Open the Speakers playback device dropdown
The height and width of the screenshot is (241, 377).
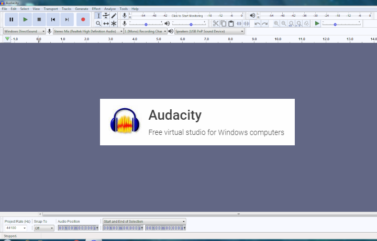pos(209,31)
